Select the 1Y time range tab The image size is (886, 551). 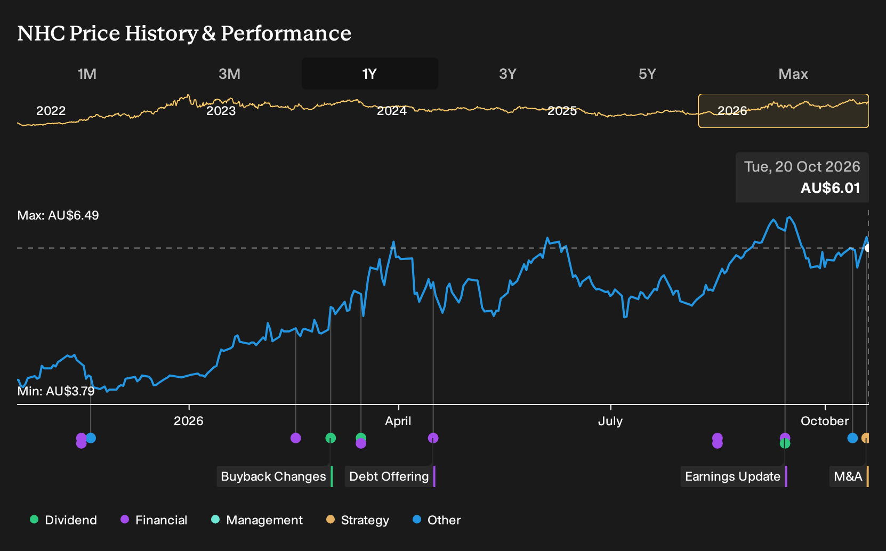pos(369,74)
